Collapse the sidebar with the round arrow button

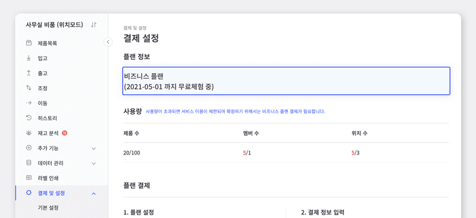(x=108, y=42)
